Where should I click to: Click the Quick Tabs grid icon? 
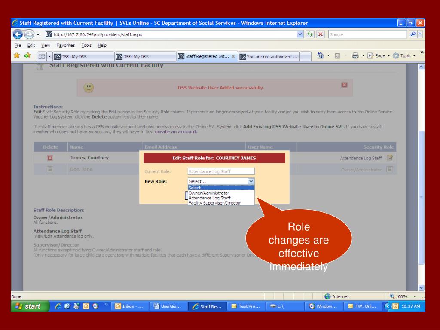[x=42, y=56]
